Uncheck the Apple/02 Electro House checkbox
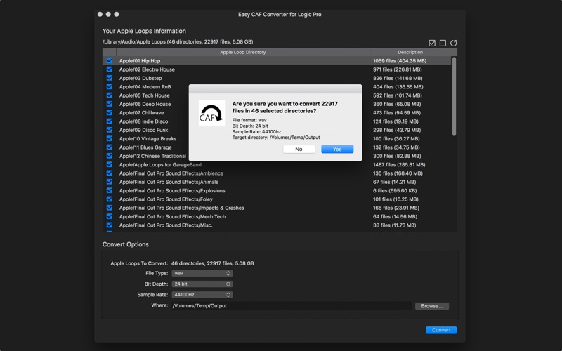This screenshot has width=562, height=351. [x=110, y=69]
